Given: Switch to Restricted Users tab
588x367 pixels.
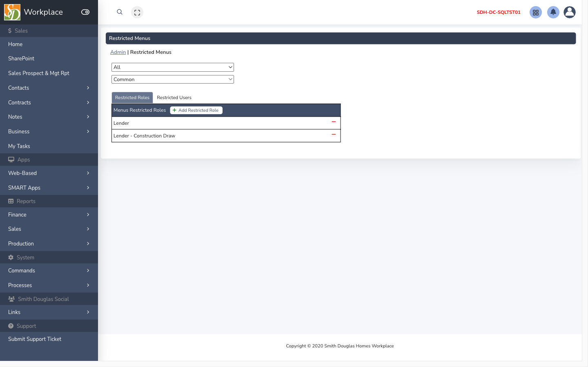Looking at the screenshot, I should [174, 97].
